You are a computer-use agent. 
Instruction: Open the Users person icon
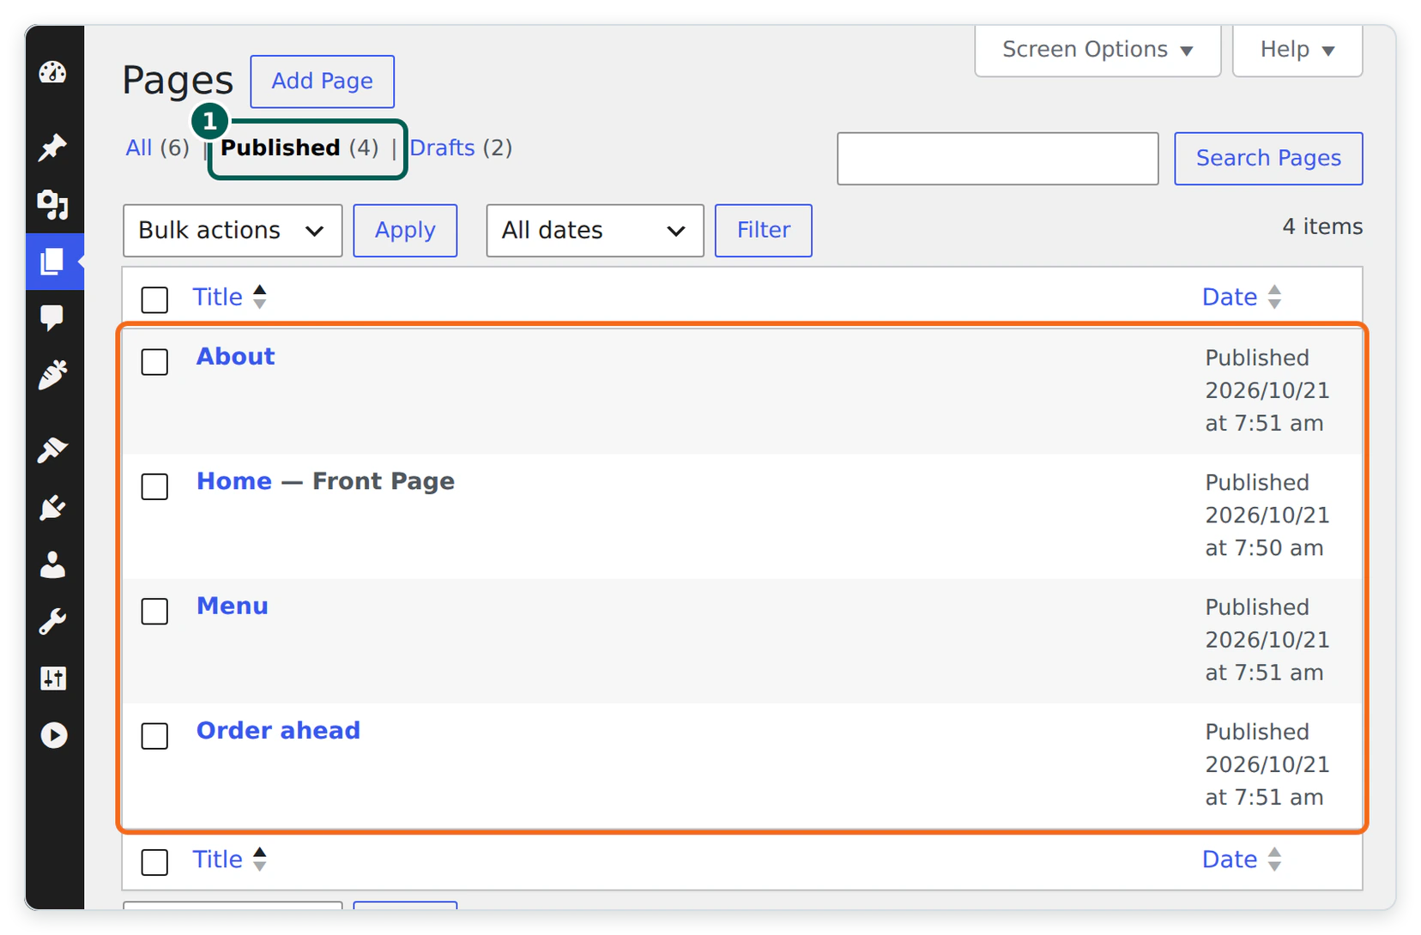(53, 564)
